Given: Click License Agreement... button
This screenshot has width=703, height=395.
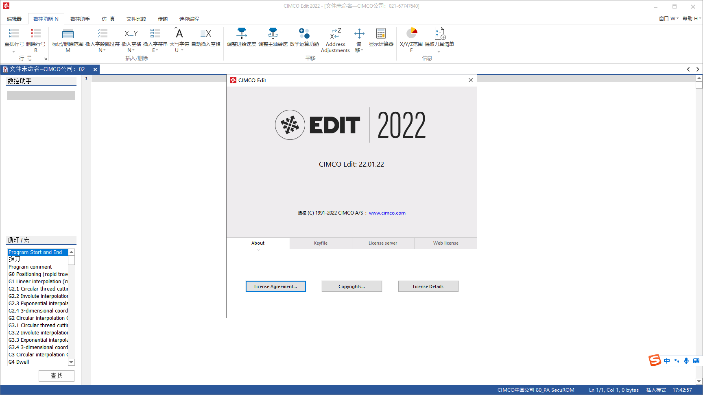Looking at the screenshot, I should (x=275, y=286).
